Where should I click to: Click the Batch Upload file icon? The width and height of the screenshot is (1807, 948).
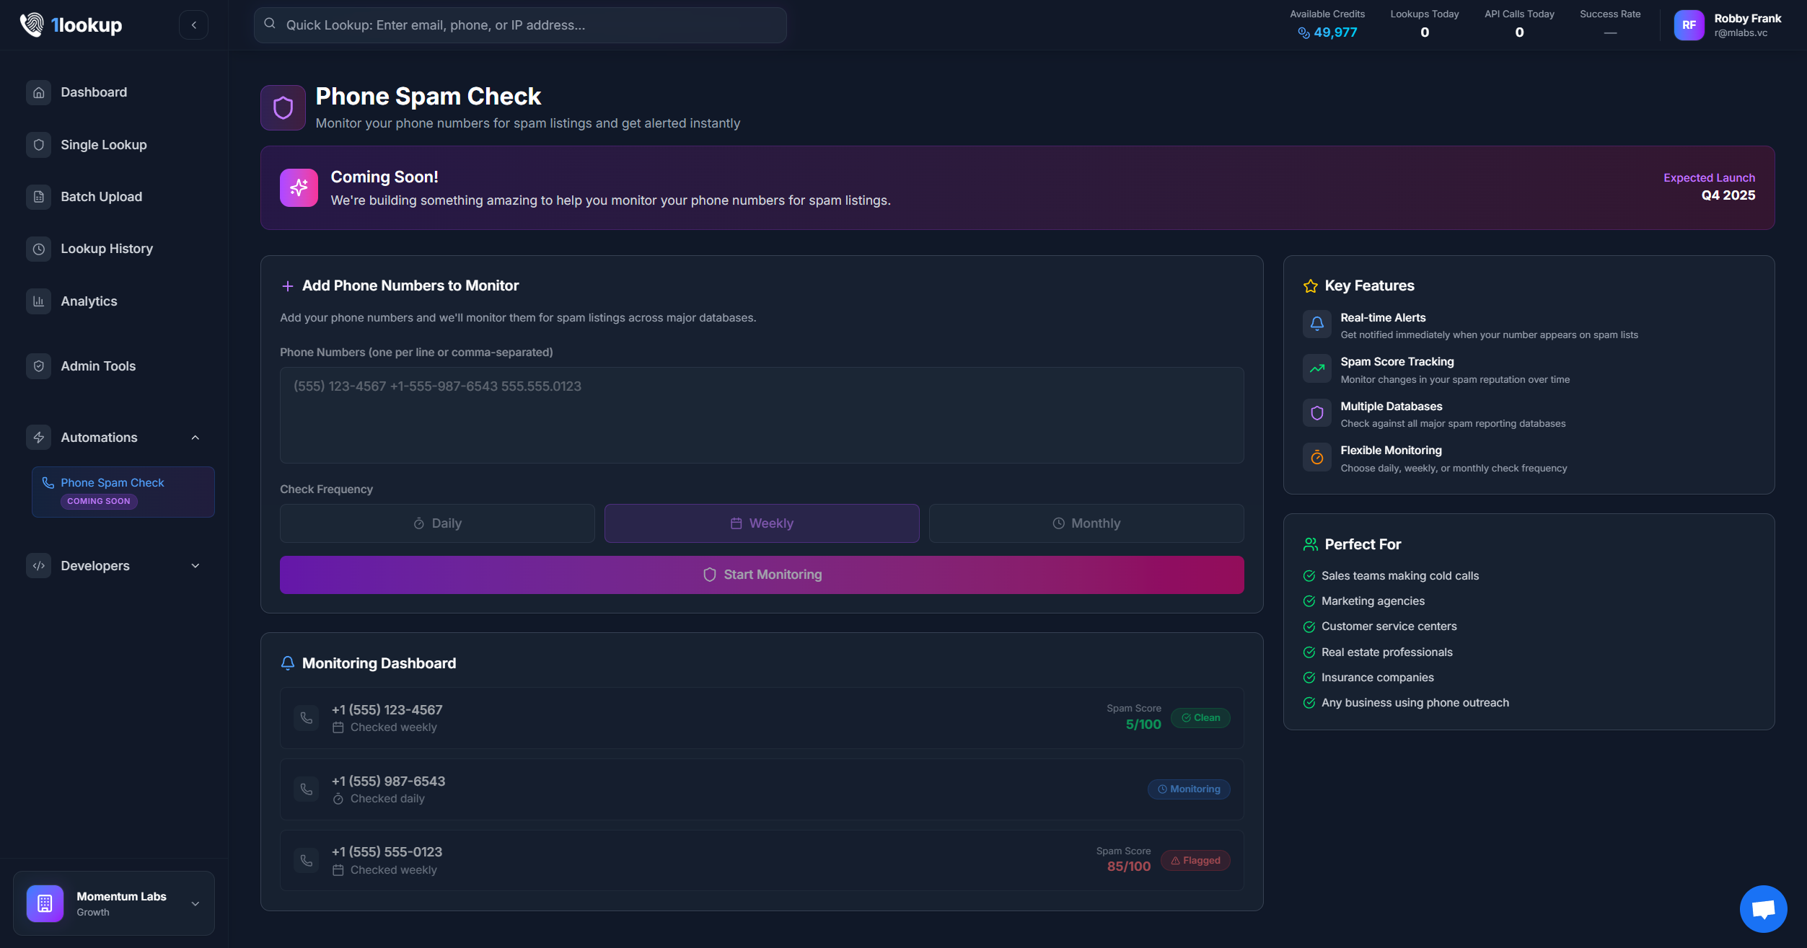(39, 197)
